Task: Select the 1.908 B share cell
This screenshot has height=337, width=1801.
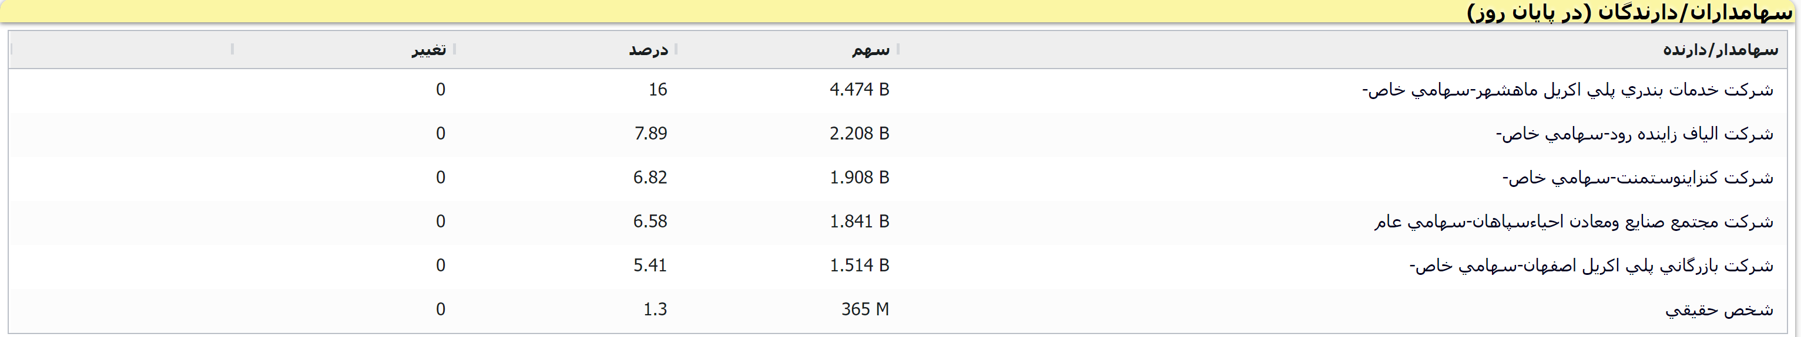Action: 858,178
